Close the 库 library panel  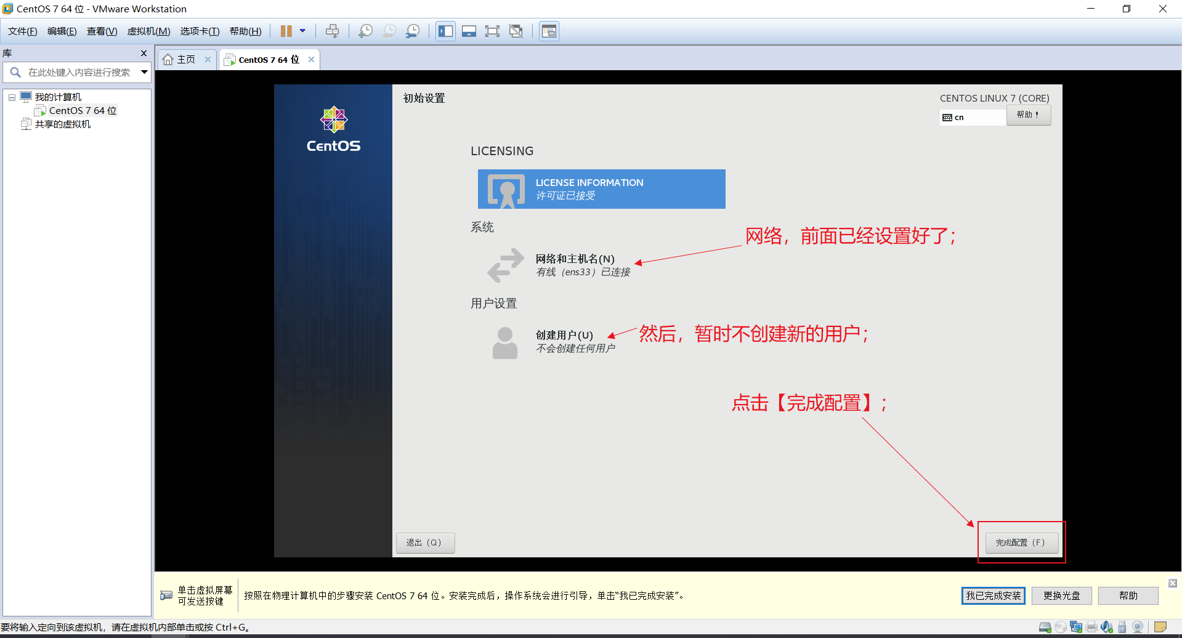point(144,54)
